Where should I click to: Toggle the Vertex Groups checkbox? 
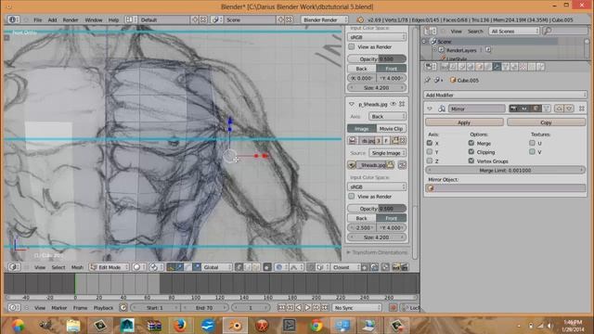(x=471, y=161)
